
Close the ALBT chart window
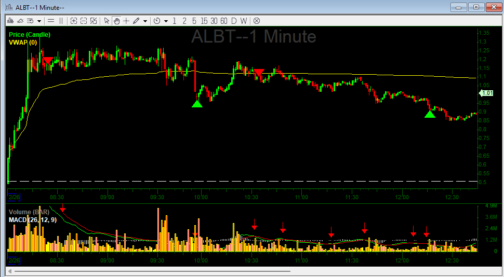(494, 7)
